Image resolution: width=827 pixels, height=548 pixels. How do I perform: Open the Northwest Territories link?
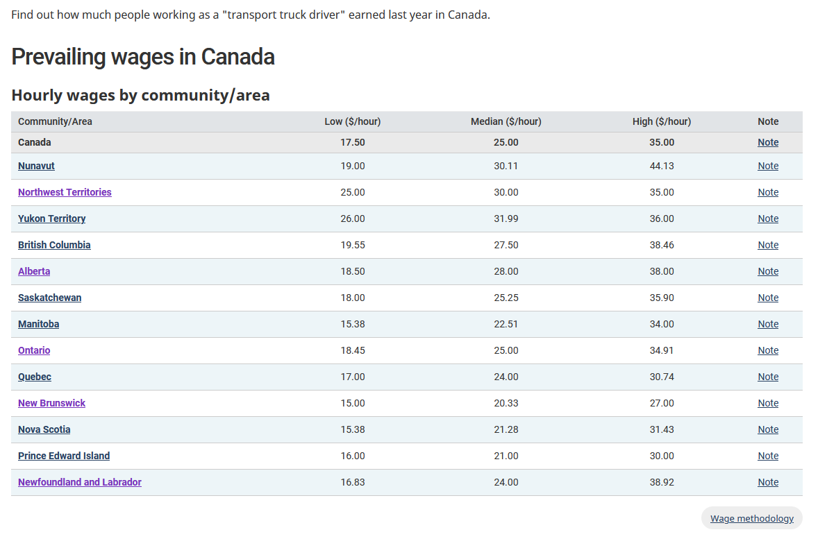click(65, 192)
